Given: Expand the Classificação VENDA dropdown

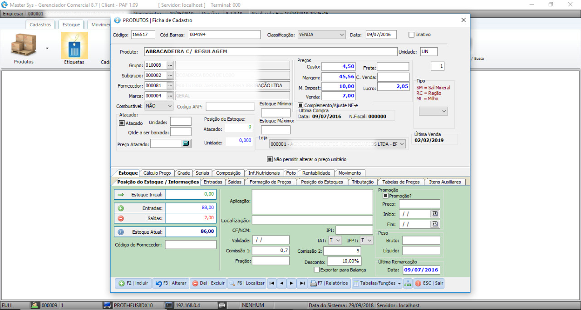Looking at the screenshot, I should [x=342, y=34].
